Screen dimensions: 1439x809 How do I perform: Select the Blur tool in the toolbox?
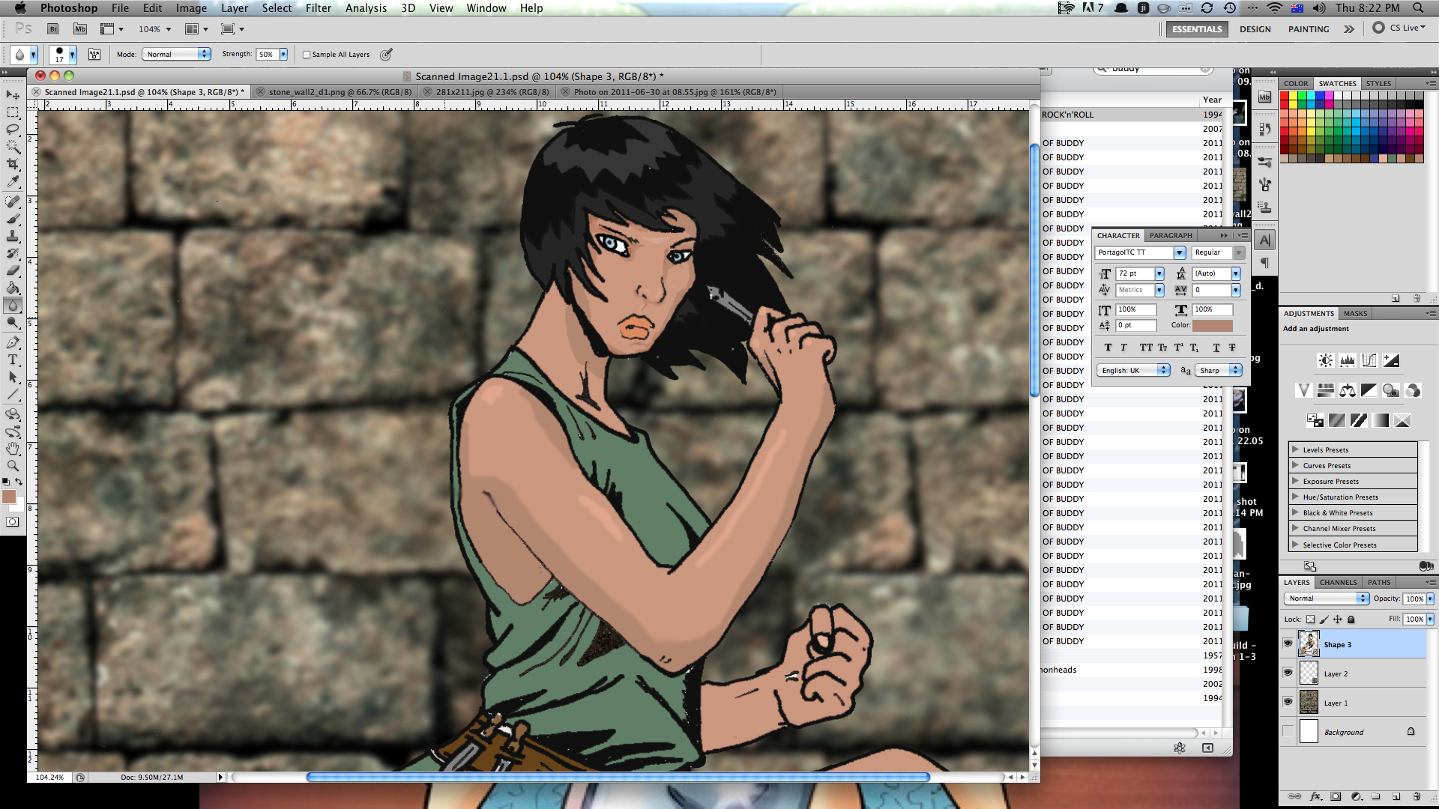13,305
